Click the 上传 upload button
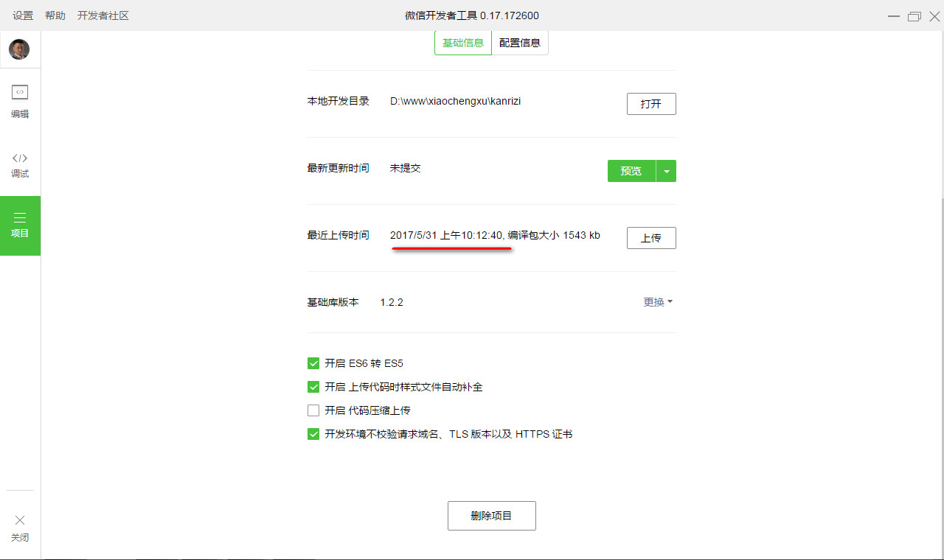The width and height of the screenshot is (944, 560). tap(651, 238)
